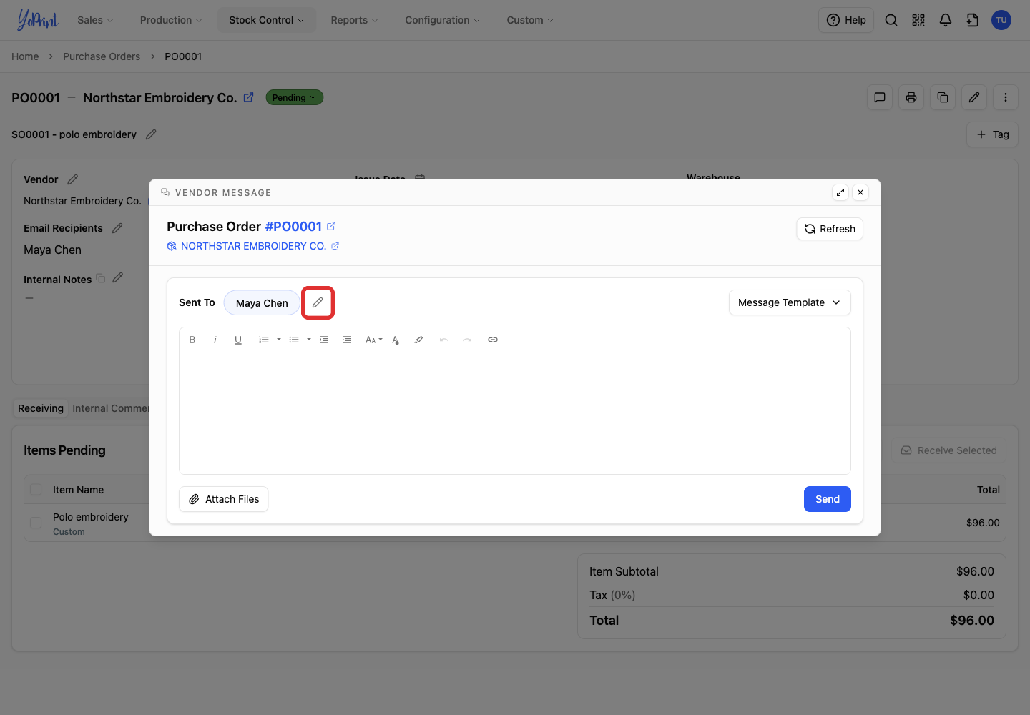Decrease indent in message editor
The width and height of the screenshot is (1030, 715).
click(324, 340)
